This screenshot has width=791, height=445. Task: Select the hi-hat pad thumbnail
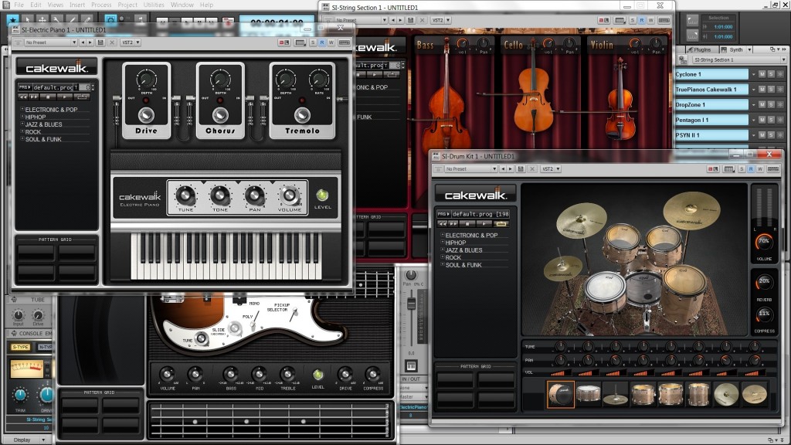tap(616, 394)
